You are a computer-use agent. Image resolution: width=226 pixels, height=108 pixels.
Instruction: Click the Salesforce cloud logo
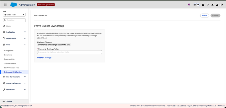[x=14, y=5]
